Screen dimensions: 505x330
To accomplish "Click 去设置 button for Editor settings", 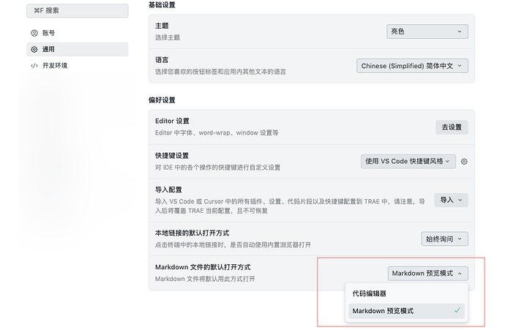I will tap(452, 127).
